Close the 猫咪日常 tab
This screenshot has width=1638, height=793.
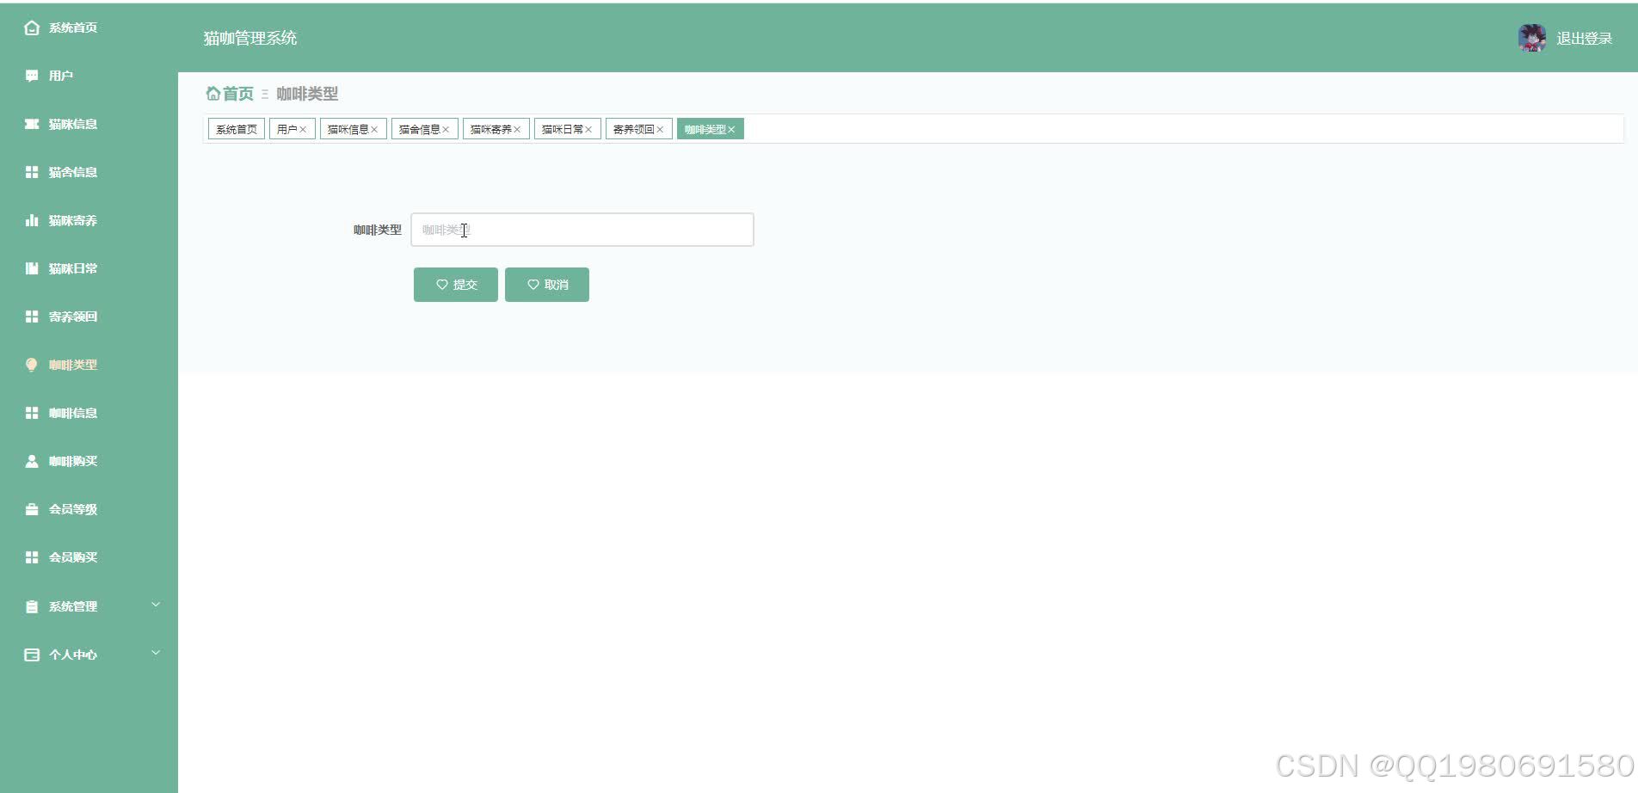(588, 130)
